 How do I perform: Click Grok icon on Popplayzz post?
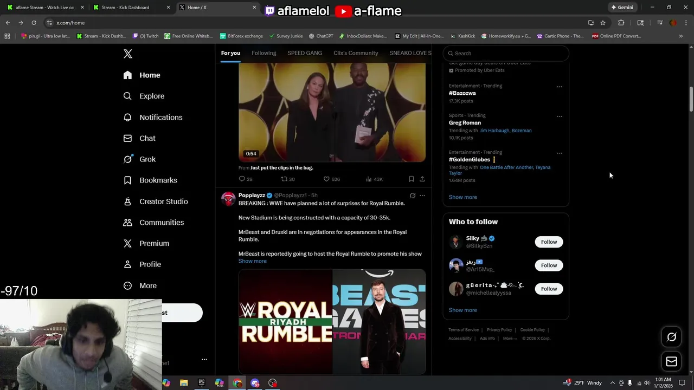point(413,196)
